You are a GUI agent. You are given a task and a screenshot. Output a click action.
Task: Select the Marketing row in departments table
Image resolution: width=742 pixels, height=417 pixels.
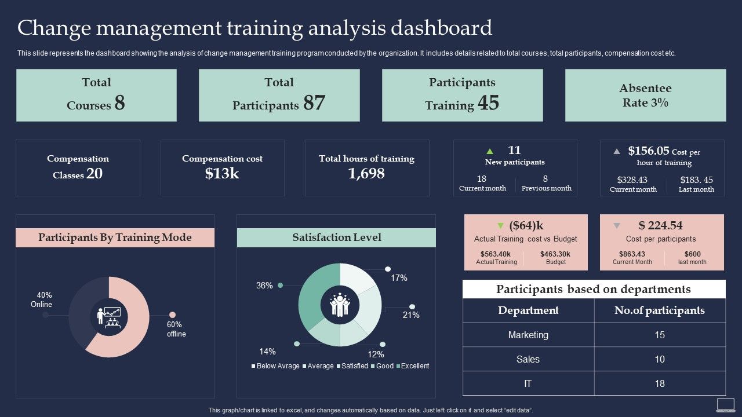528,335
